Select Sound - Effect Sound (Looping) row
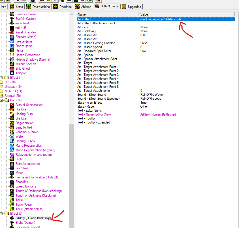 tap(156, 99)
